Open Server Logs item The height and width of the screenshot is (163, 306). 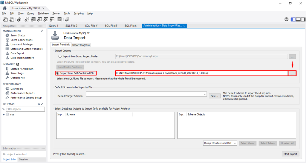(x=17, y=73)
